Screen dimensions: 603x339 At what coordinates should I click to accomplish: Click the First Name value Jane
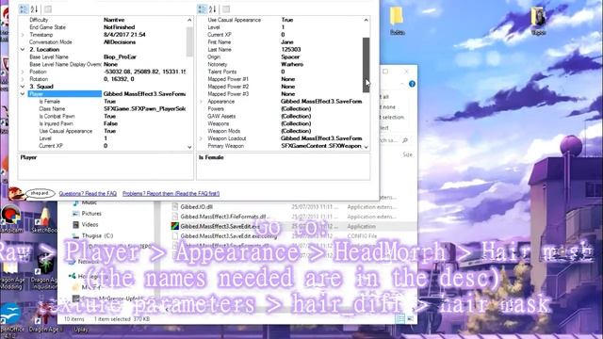click(x=287, y=41)
